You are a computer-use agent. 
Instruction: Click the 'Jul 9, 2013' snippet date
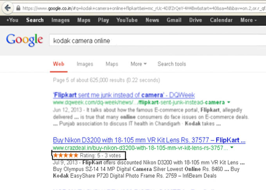tap(65, 163)
